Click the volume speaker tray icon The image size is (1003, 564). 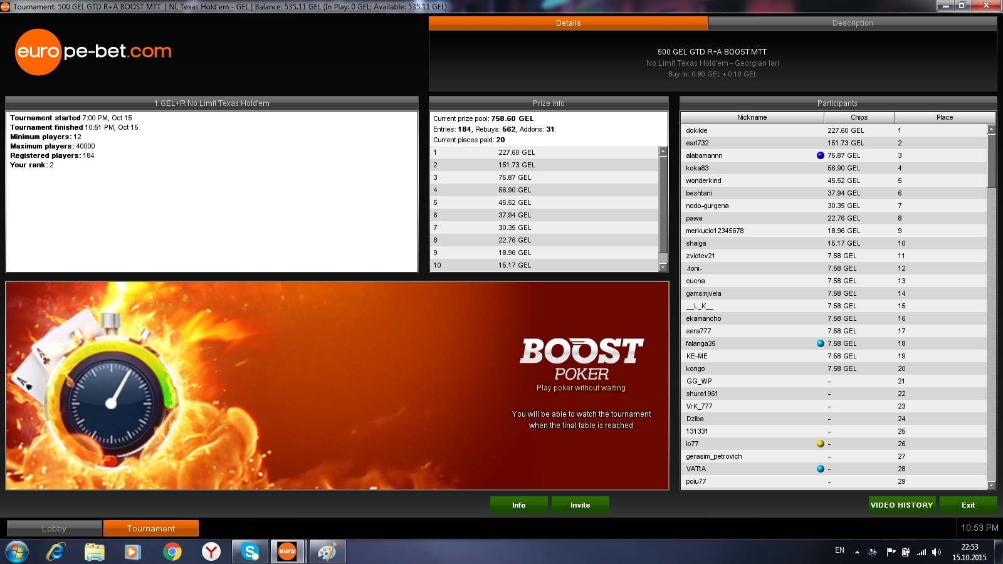(937, 552)
